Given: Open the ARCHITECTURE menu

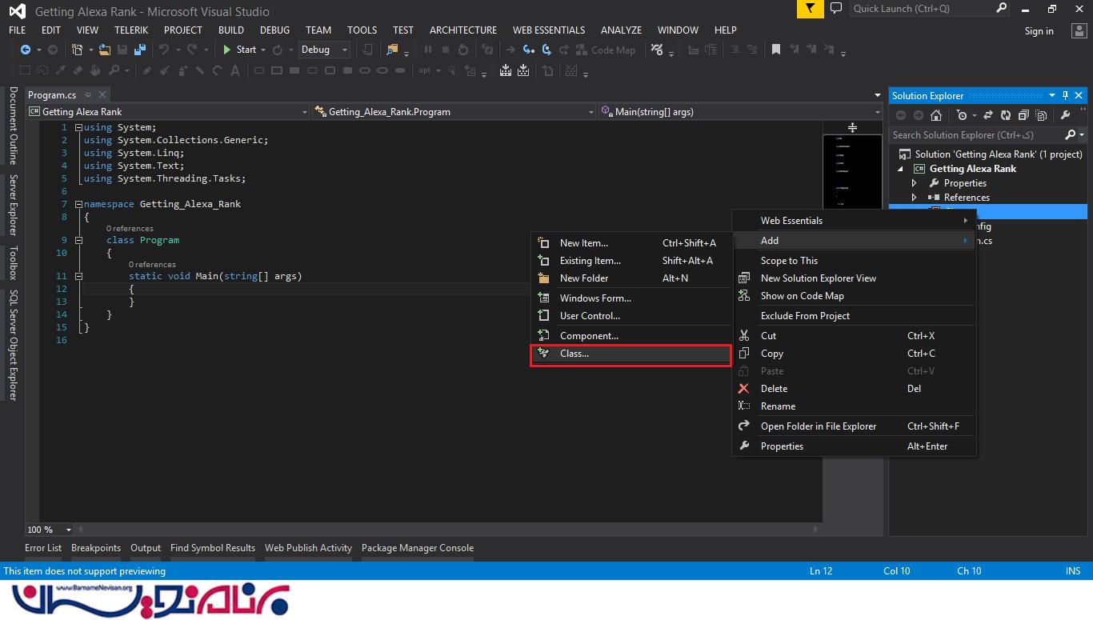Looking at the screenshot, I should [x=462, y=30].
